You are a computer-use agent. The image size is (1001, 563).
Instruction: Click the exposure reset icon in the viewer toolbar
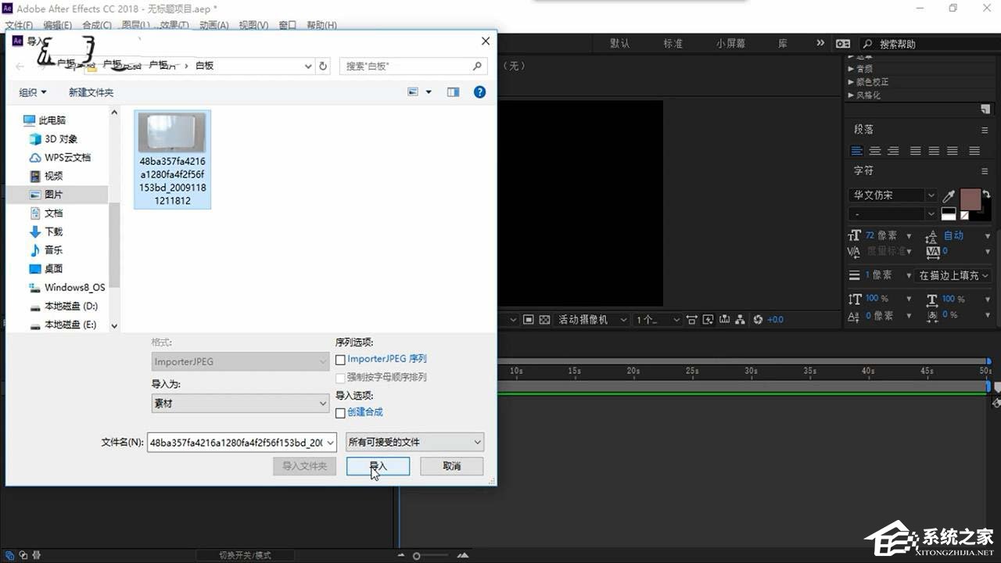pos(756,319)
